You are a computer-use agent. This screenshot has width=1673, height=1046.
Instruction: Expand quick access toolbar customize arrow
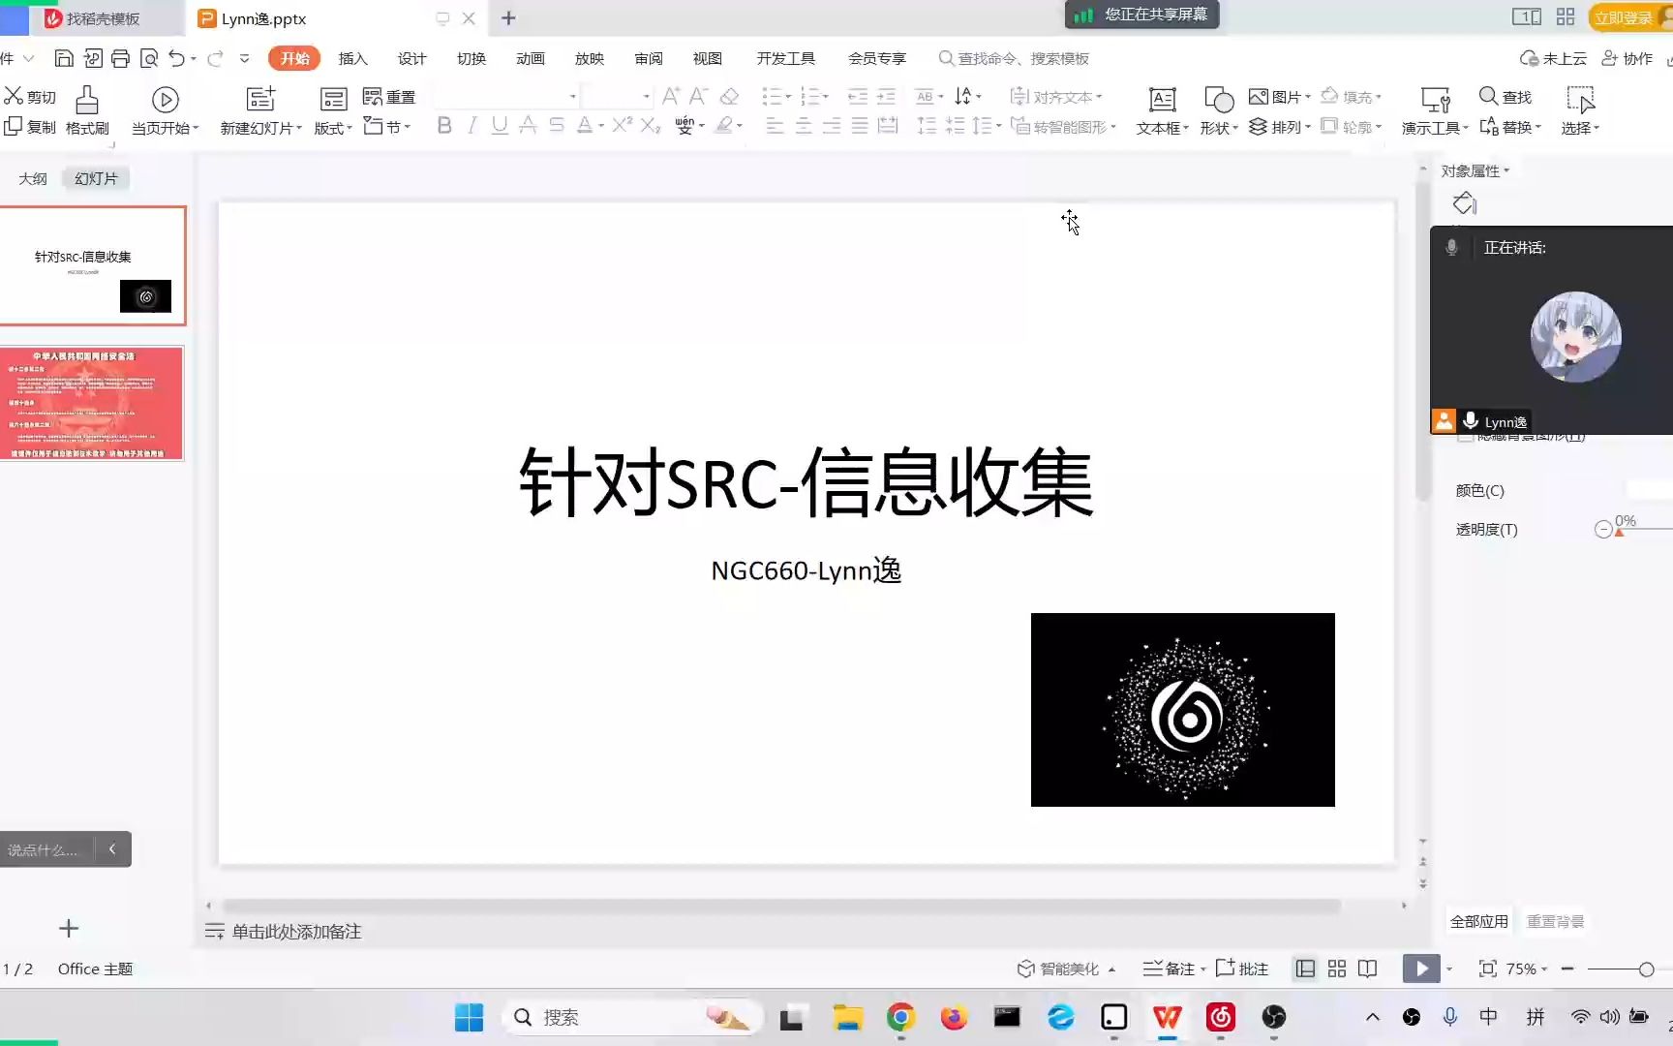244,58
